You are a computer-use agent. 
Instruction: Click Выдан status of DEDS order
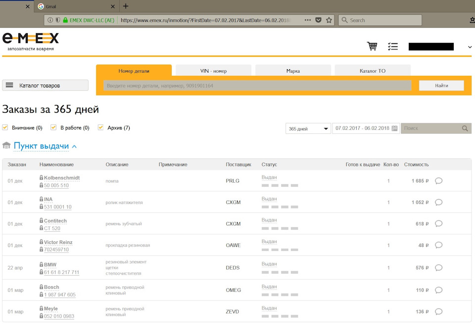pos(269,264)
